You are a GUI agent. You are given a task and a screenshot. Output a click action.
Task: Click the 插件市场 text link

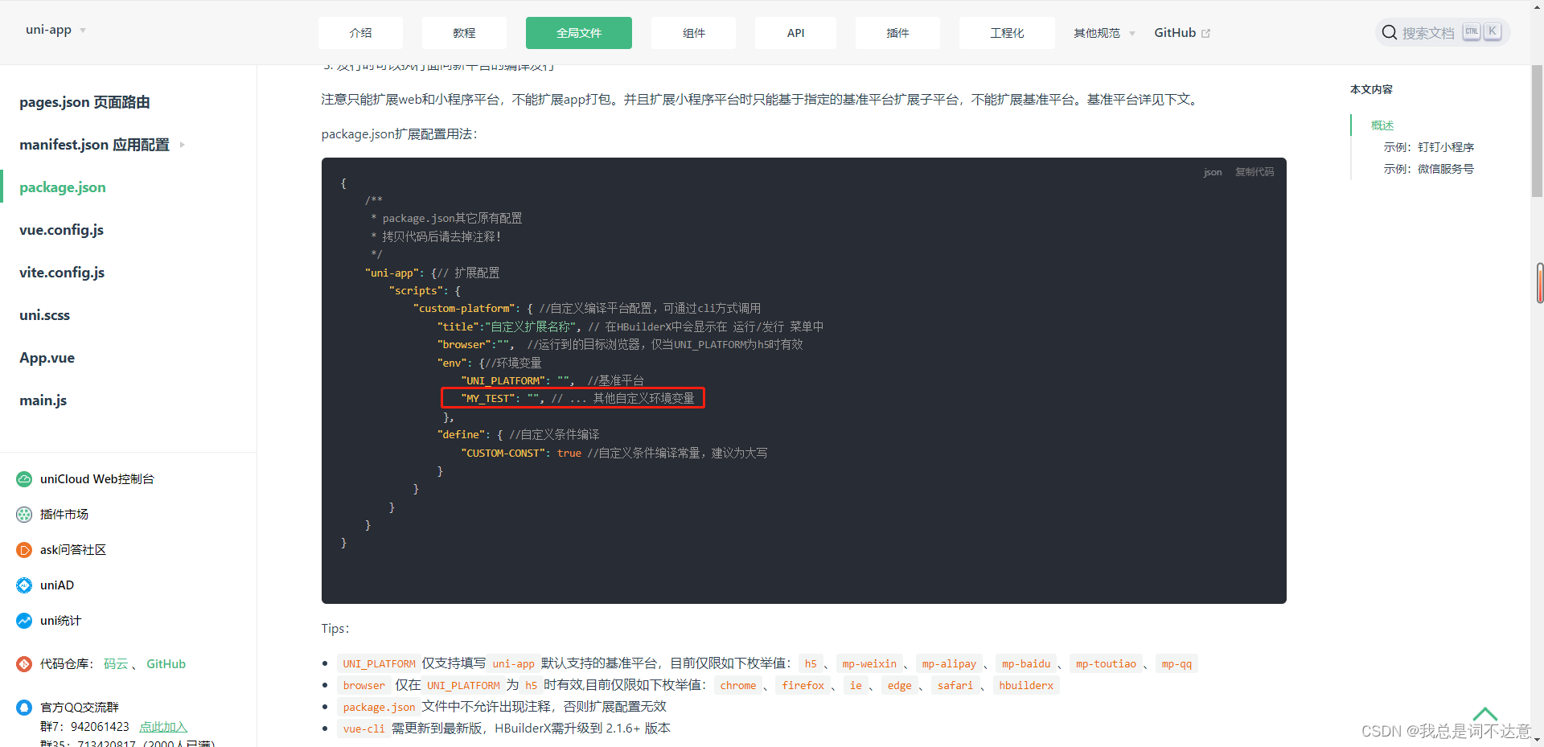pyautogui.click(x=64, y=515)
